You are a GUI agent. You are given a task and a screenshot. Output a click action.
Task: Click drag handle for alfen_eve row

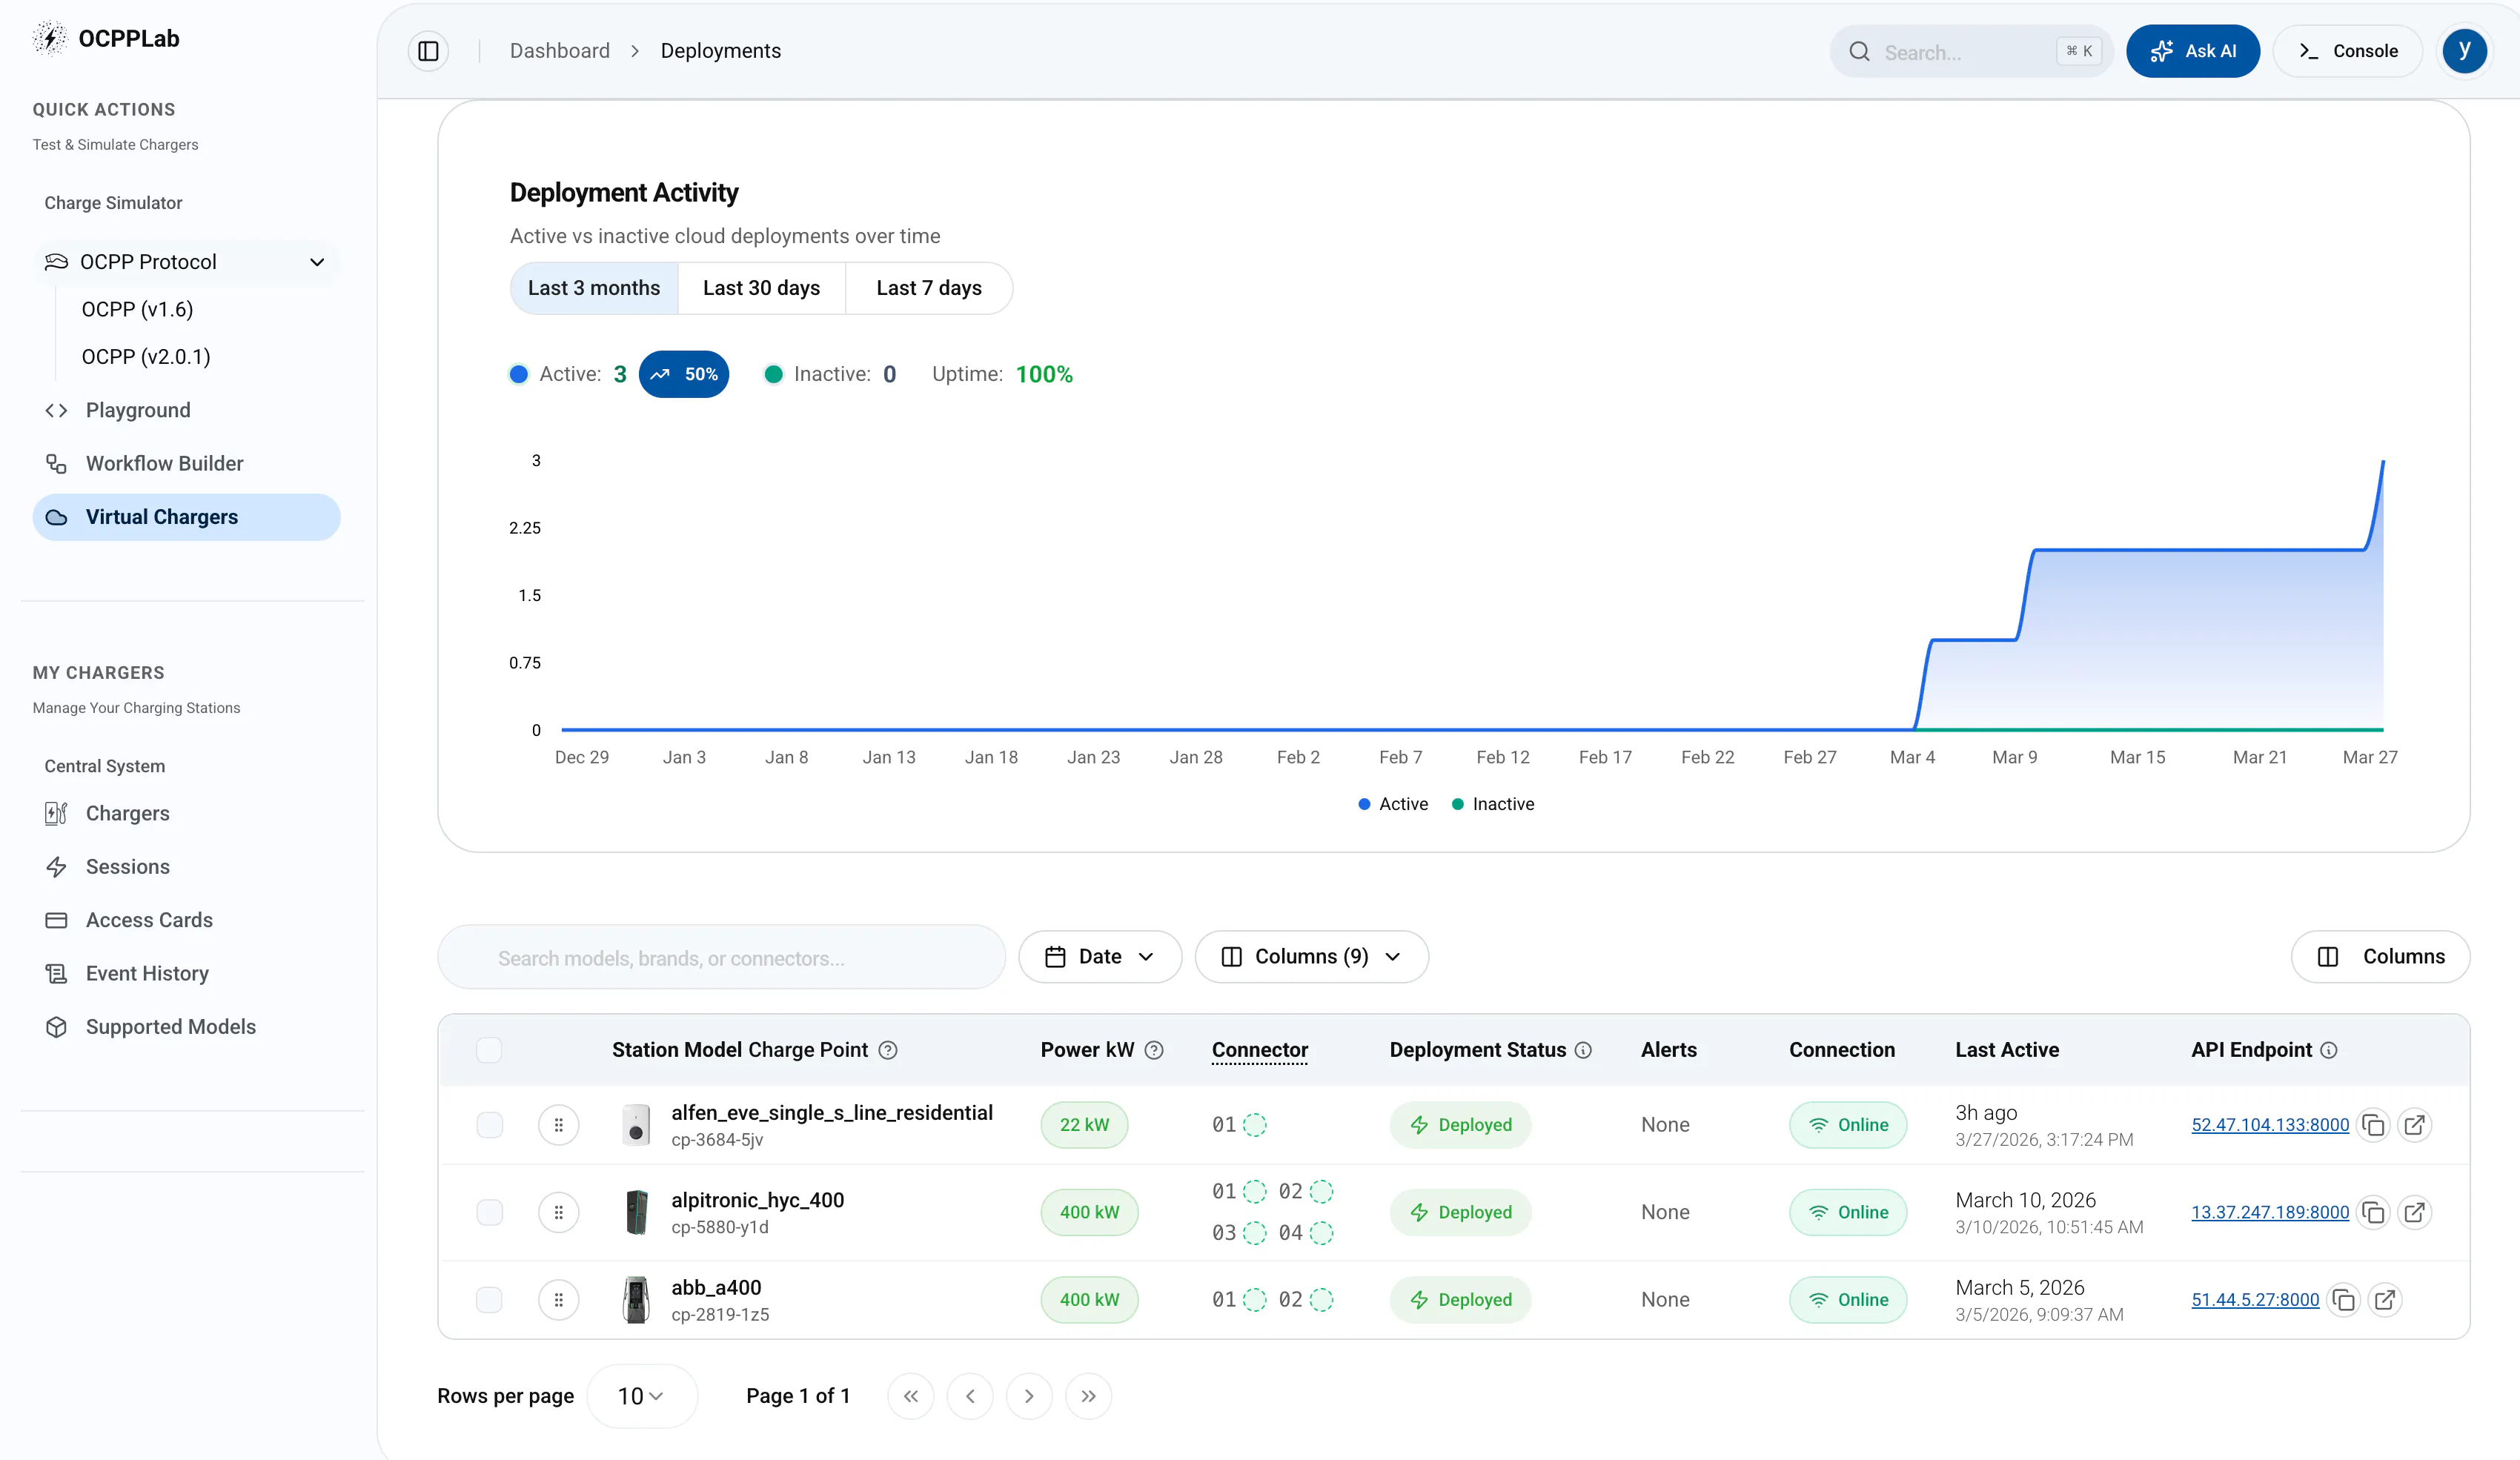coord(559,1125)
